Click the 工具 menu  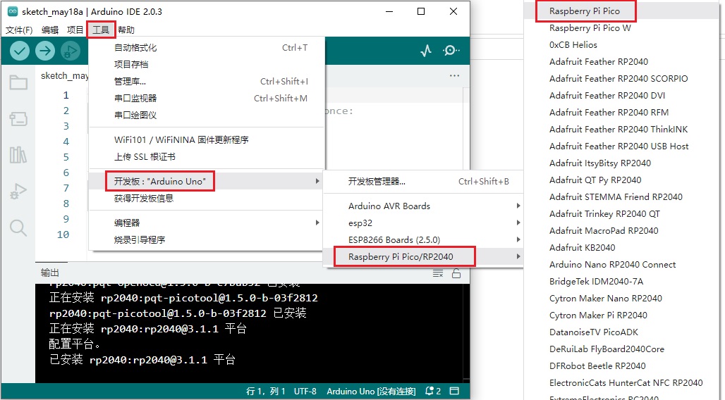point(101,30)
